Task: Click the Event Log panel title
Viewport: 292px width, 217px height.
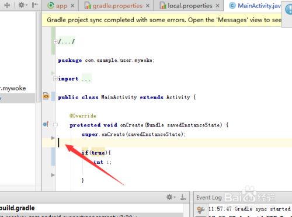Action: [209, 198]
